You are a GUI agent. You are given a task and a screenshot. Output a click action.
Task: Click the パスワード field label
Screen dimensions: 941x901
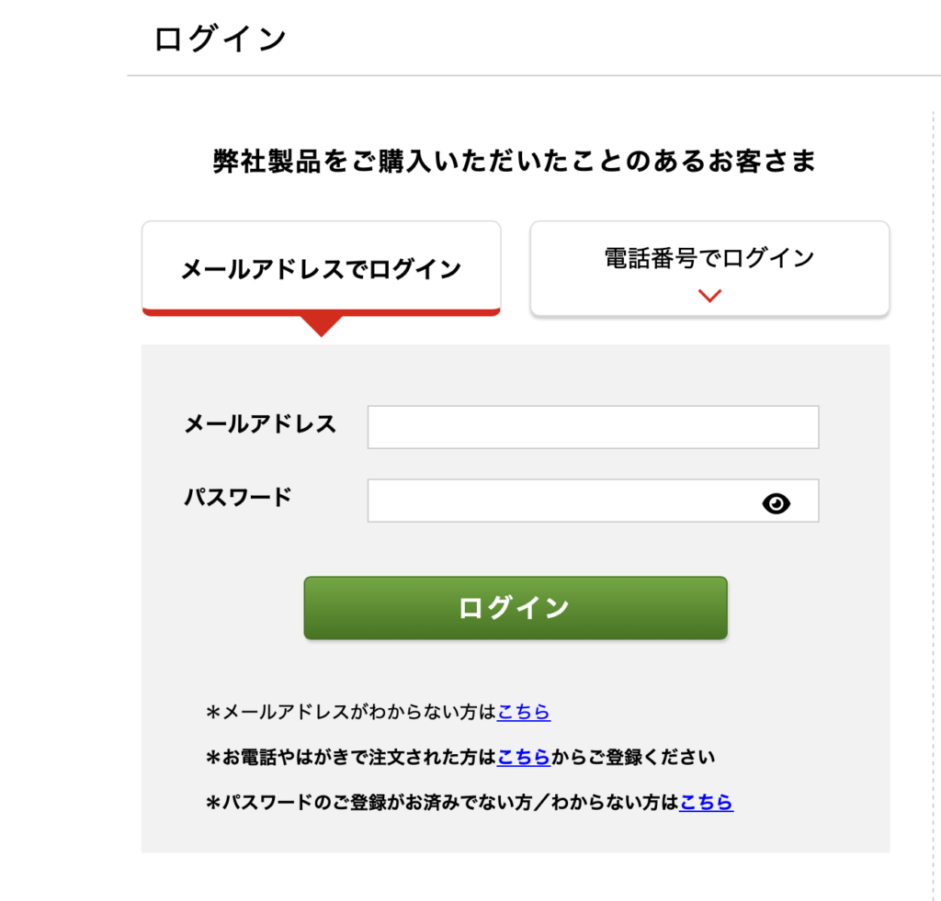(238, 497)
